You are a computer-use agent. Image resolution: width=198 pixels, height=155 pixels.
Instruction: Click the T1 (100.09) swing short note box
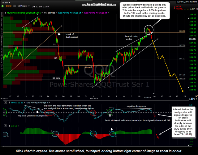(183, 122)
